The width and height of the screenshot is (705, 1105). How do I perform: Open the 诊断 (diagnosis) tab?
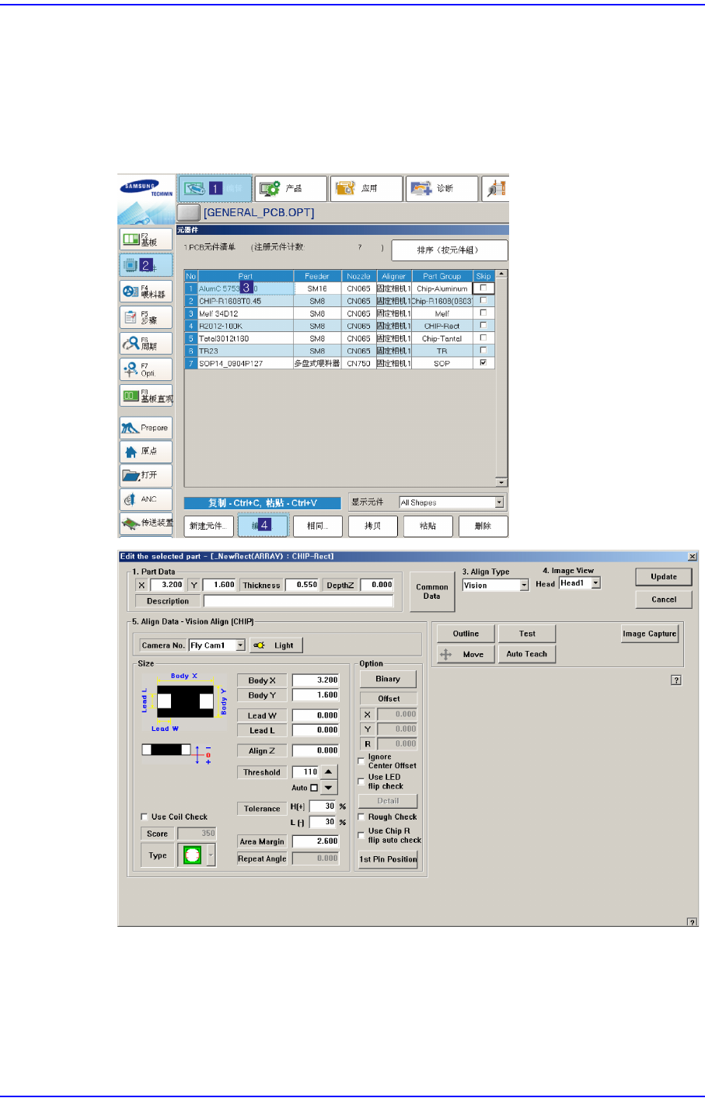coord(441,188)
